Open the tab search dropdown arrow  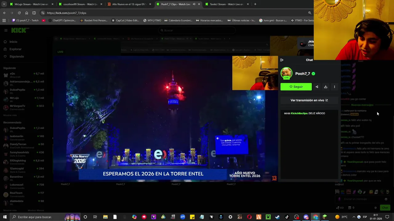click(4, 4)
